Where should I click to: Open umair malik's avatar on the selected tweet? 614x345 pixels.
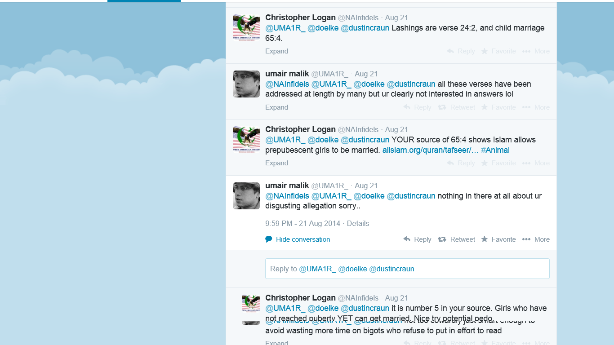tap(246, 196)
